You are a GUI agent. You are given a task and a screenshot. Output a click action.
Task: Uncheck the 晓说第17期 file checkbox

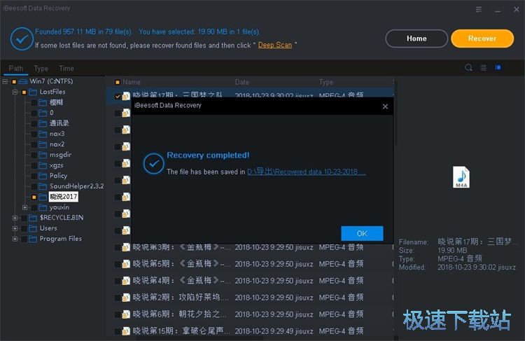coord(118,96)
